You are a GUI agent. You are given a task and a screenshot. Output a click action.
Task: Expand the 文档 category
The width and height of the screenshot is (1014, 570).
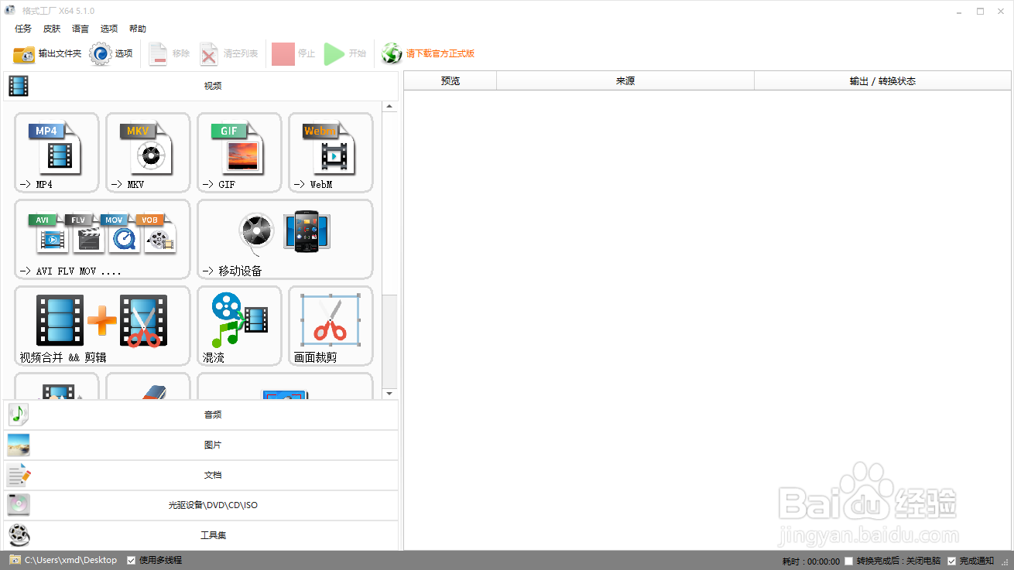(x=201, y=475)
